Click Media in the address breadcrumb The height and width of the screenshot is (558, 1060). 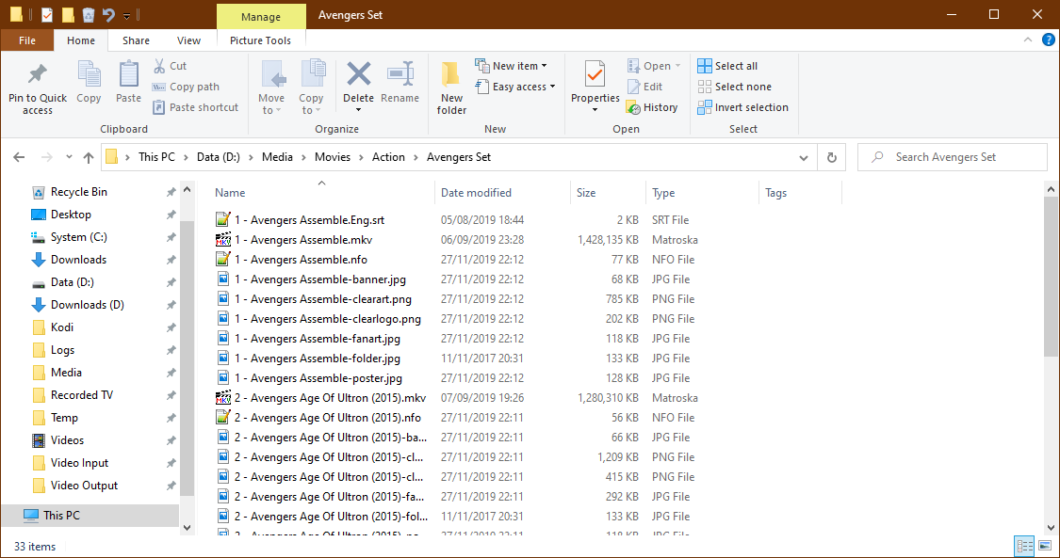tap(277, 157)
